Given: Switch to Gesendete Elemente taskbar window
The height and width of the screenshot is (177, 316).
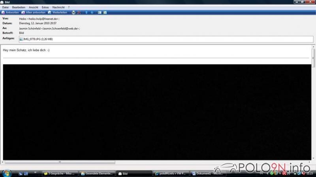Looking at the screenshot, I should click(97, 173).
